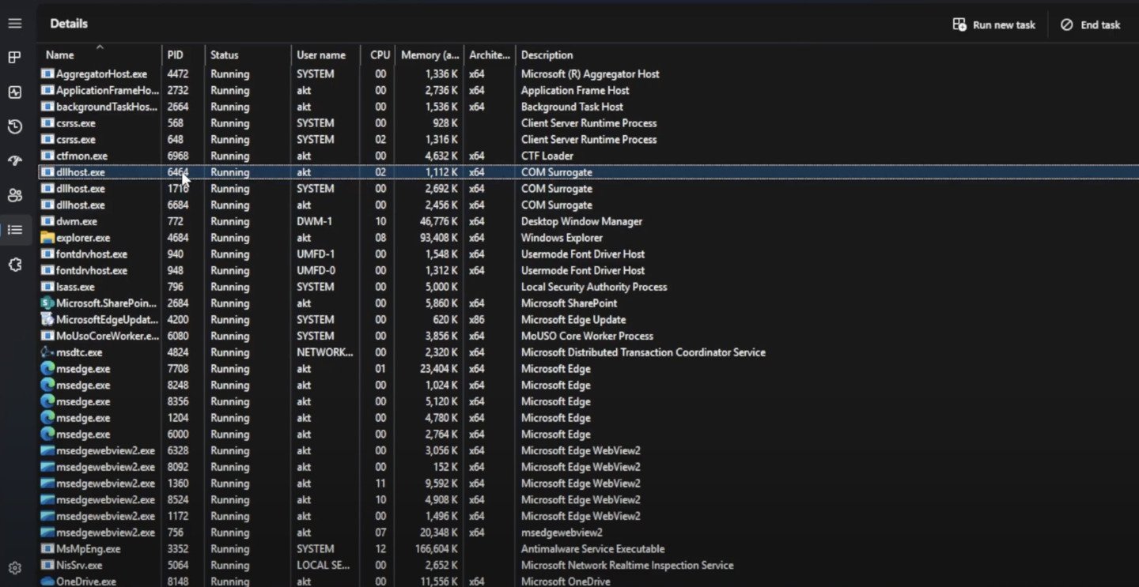Switch to the Processes page icon
The width and height of the screenshot is (1139, 587).
15,58
